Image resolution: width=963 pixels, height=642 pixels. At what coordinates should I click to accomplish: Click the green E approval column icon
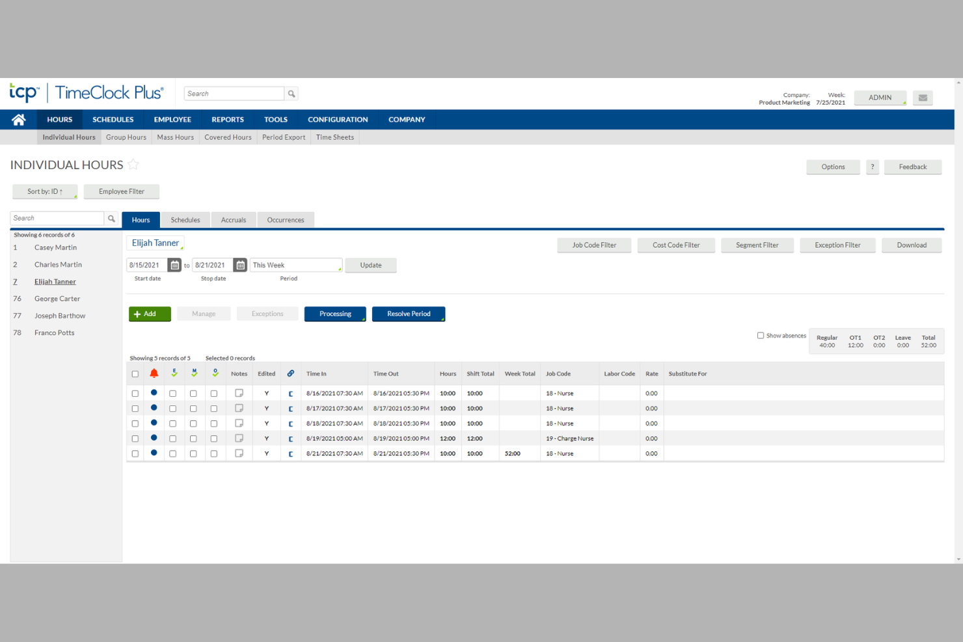pyautogui.click(x=173, y=373)
